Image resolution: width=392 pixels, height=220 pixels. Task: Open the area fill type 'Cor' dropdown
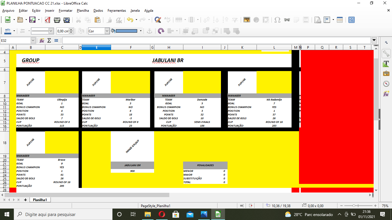pyautogui.click(x=107, y=31)
